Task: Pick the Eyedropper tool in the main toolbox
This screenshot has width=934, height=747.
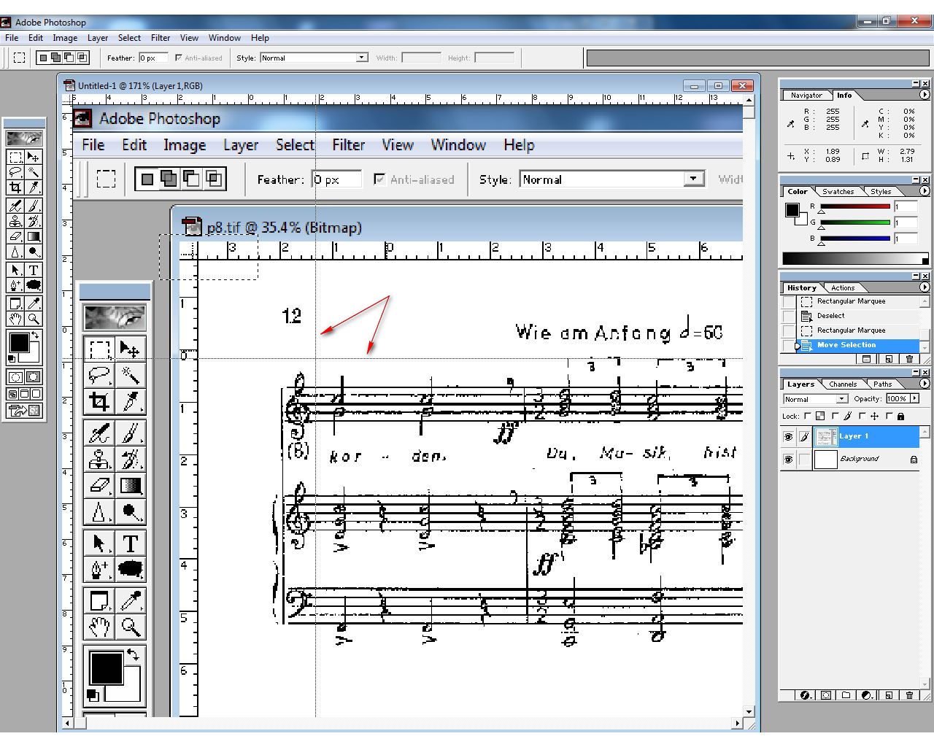Action: (x=33, y=303)
